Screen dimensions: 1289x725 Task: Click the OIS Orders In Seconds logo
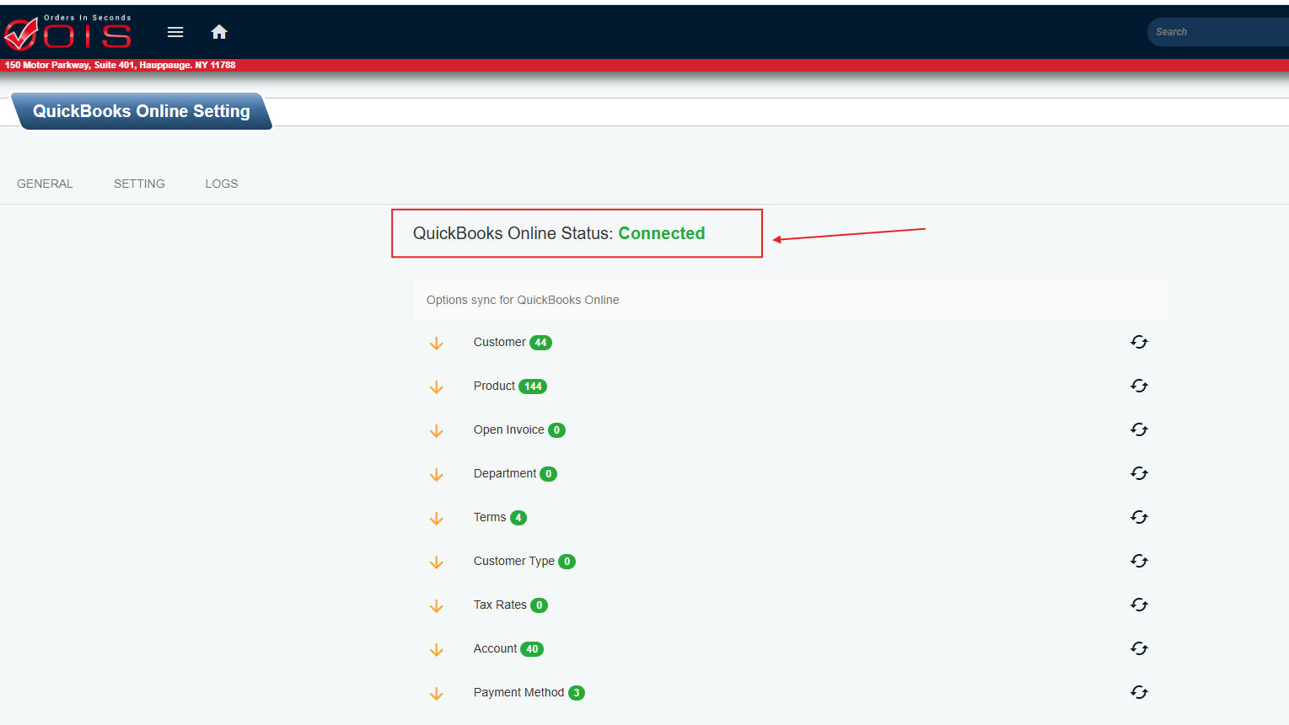[x=67, y=32]
